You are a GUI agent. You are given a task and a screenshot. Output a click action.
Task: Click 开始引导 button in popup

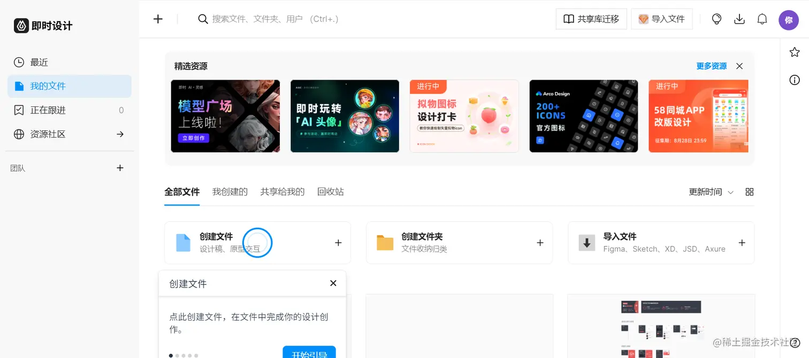pos(309,353)
